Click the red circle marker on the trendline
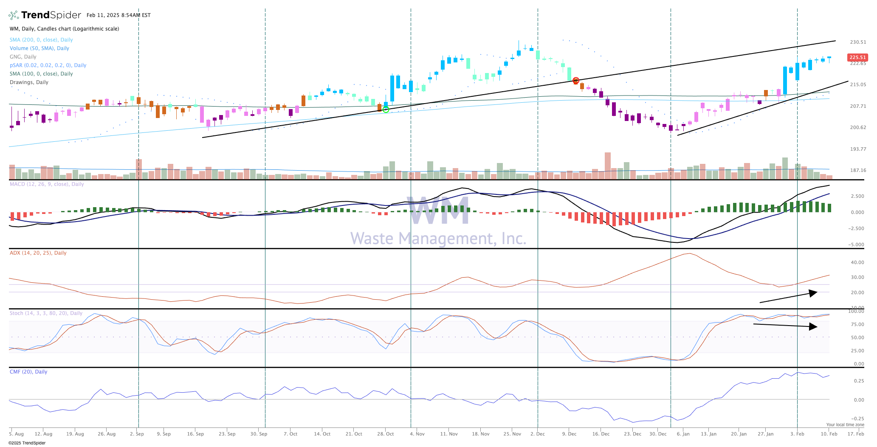877x447 pixels. coord(576,81)
